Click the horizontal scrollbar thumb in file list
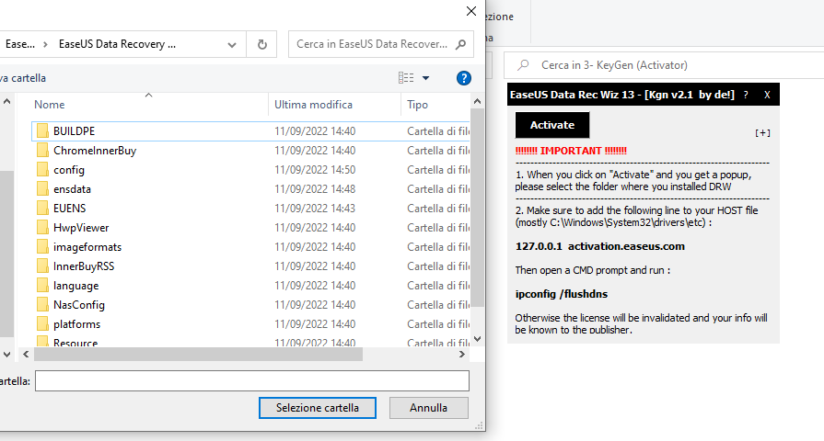 click(x=198, y=355)
